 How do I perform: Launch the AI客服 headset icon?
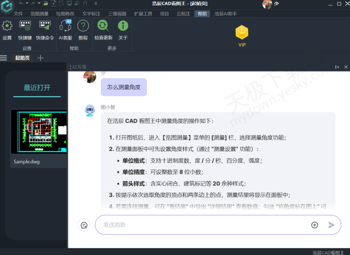[x=66, y=27]
